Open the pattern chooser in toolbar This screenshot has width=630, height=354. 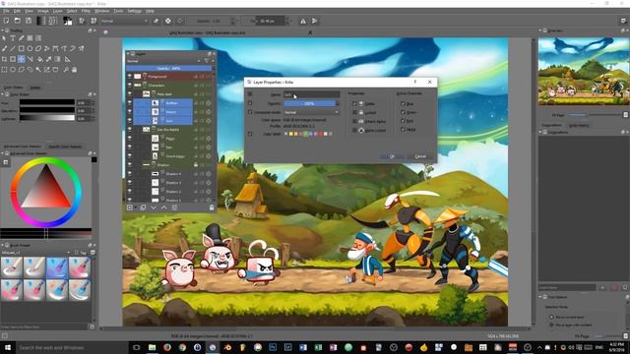coord(52,21)
